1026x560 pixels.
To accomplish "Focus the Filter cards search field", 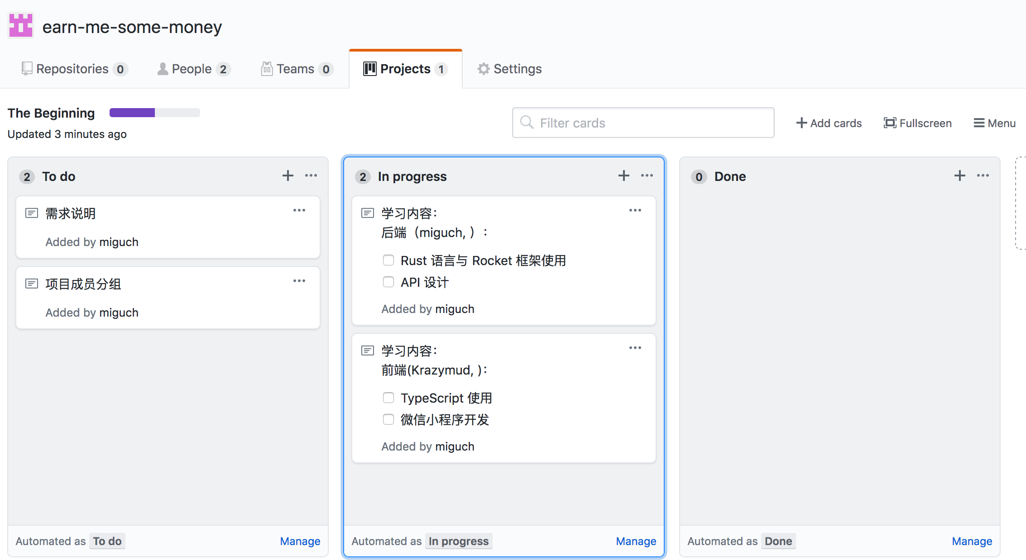I will click(643, 123).
